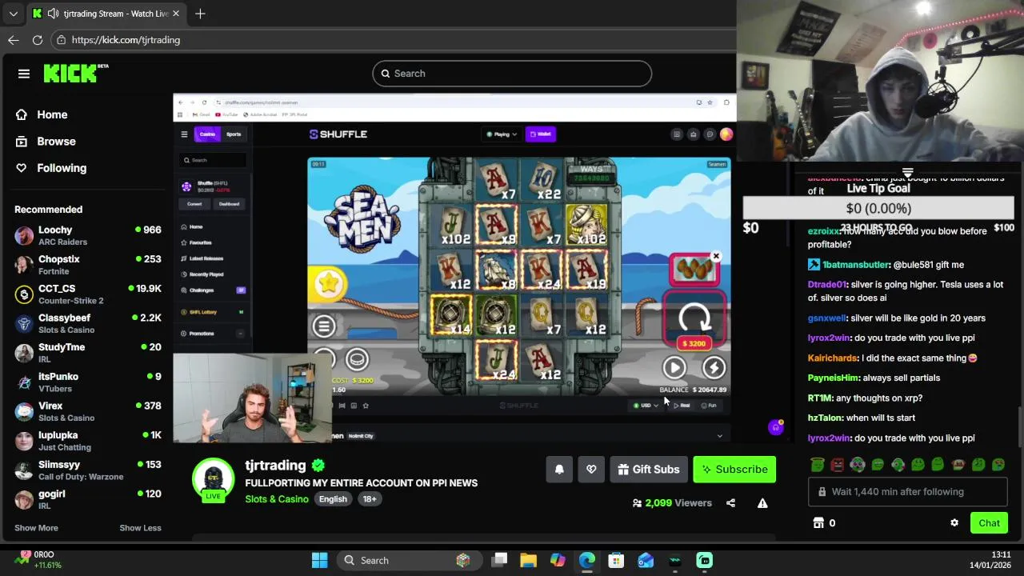The height and width of the screenshot is (576, 1024).
Task: Click Show More recommended channels
Action: [x=36, y=528]
